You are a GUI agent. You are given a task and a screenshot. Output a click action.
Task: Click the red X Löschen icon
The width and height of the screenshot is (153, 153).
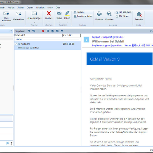click(x=49, y=14)
